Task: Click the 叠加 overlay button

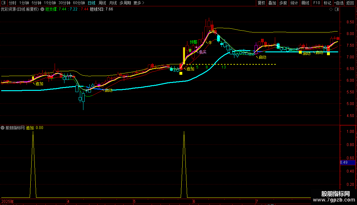Action: click(272, 3)
